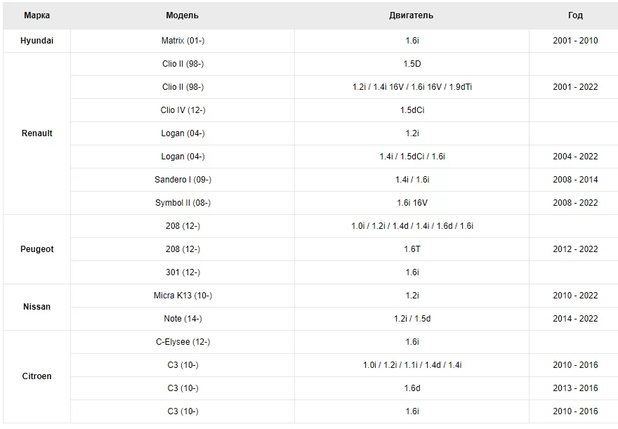This screenshot has height=429, width=618.
Task: Click the 2001 - 2010 year cell
Action: coord(575,41)
